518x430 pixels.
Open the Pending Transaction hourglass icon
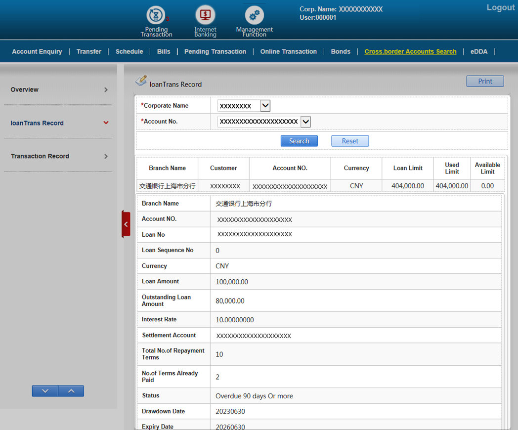point(156,15)
